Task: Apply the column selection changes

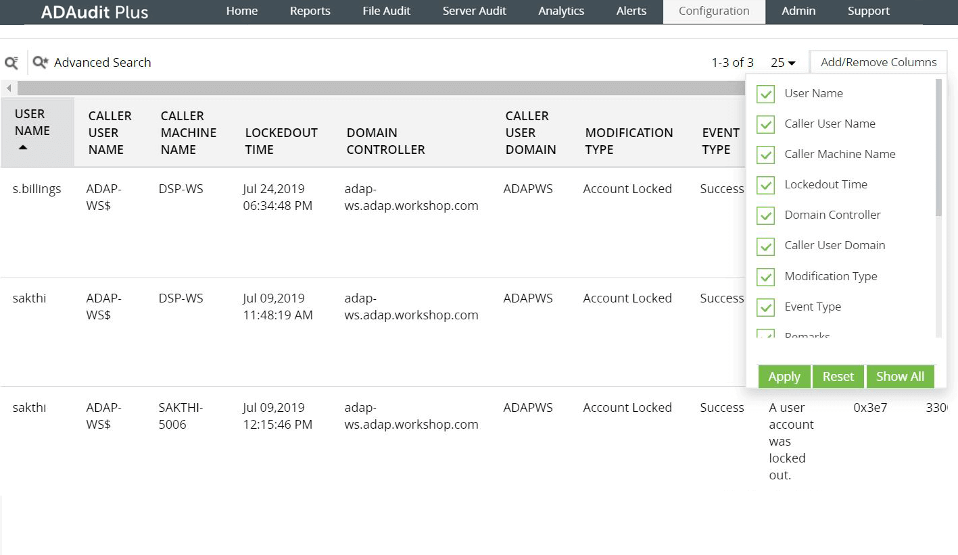Action: click(784, 376)
